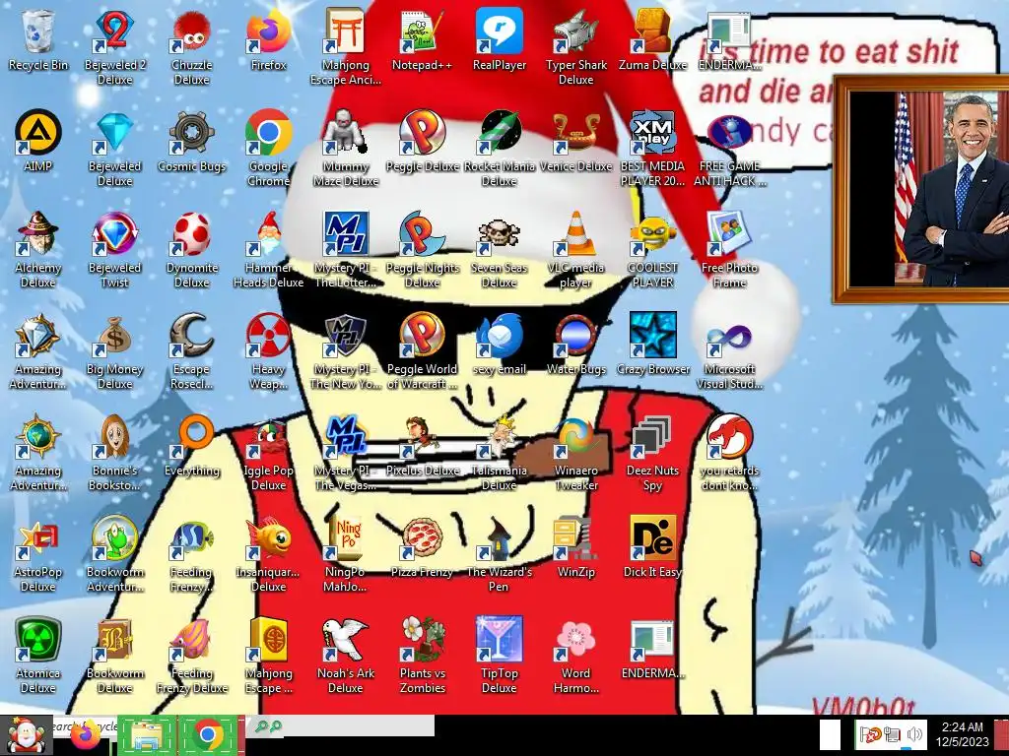The image size is (1009, 756).
Task: Select The Wizard's Pen shortcut
Action: pyautogui.click(x=500, y=555)
